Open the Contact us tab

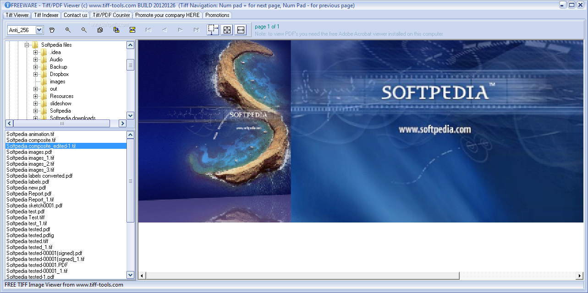tap(75, 15)
